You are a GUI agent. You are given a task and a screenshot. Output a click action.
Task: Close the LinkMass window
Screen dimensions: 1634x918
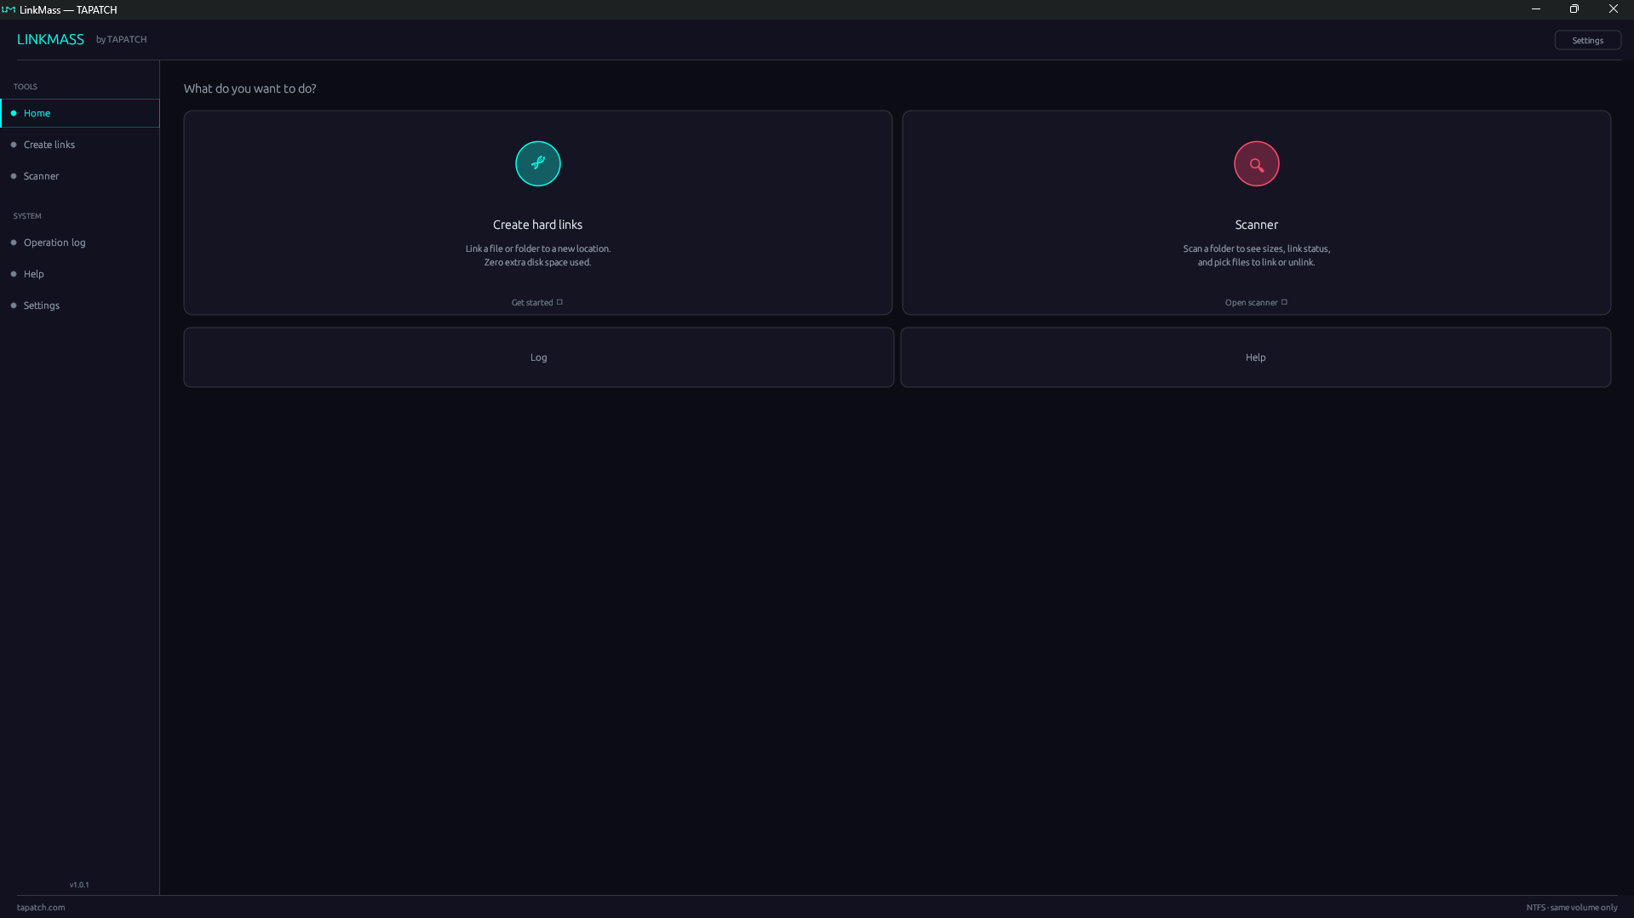1614,9
